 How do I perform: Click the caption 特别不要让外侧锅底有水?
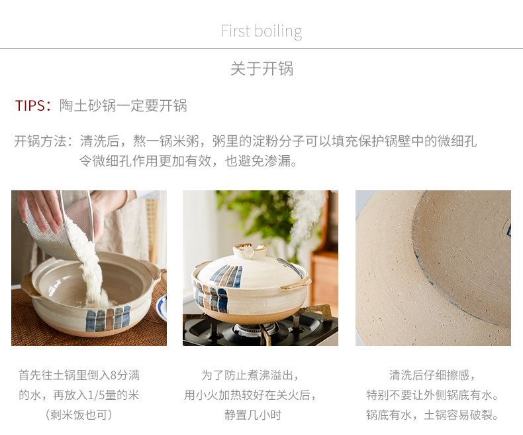coord(432,395)
